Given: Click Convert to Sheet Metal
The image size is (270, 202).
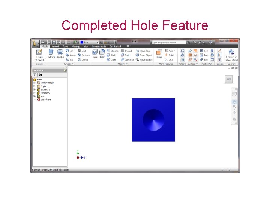Looking at the screenshot, I should 232,55.
